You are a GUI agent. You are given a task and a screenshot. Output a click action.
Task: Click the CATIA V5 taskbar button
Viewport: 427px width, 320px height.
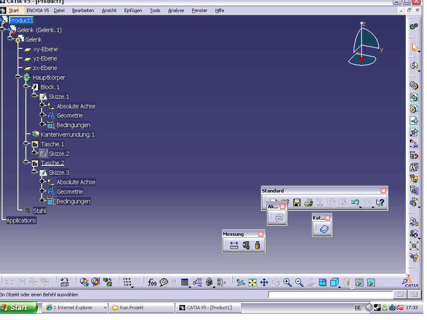coord(208,308)
